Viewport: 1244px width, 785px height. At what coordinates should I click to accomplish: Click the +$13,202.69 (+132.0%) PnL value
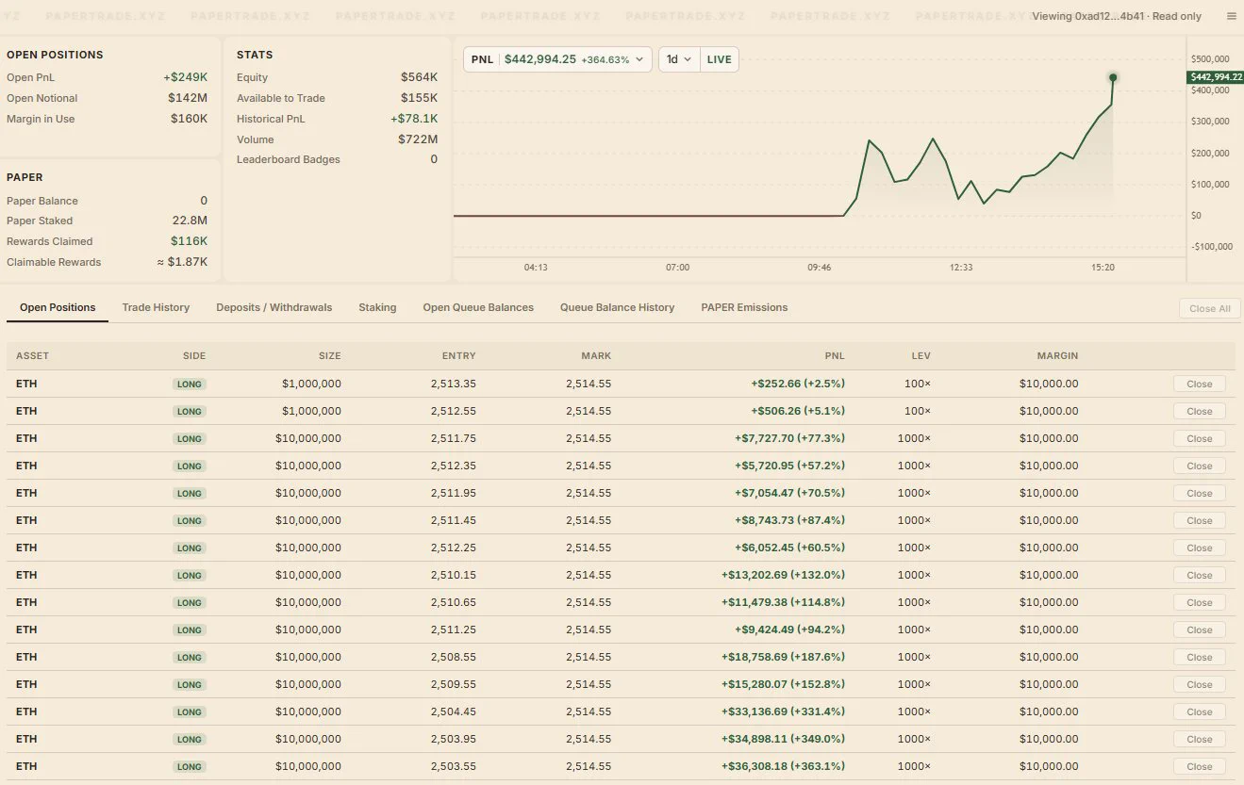click(x=783, y=575)
